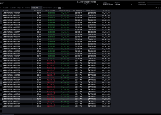Switch to the GCZ5 5 tab
Image resolution: width=161 pixels, height=115 pixels.
(13, 8)
